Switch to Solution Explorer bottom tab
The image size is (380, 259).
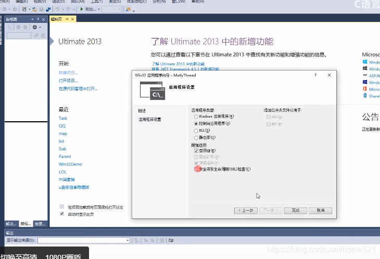click(11, 224)
